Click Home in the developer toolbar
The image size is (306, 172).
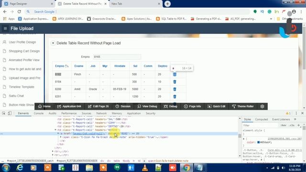pos(44,106)
